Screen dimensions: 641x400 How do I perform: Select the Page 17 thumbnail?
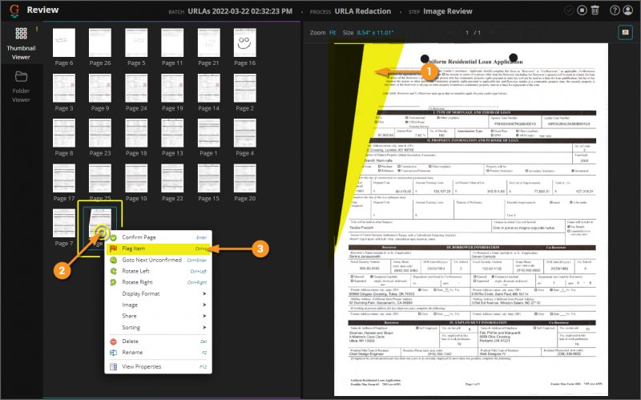[x=64, y=178]
